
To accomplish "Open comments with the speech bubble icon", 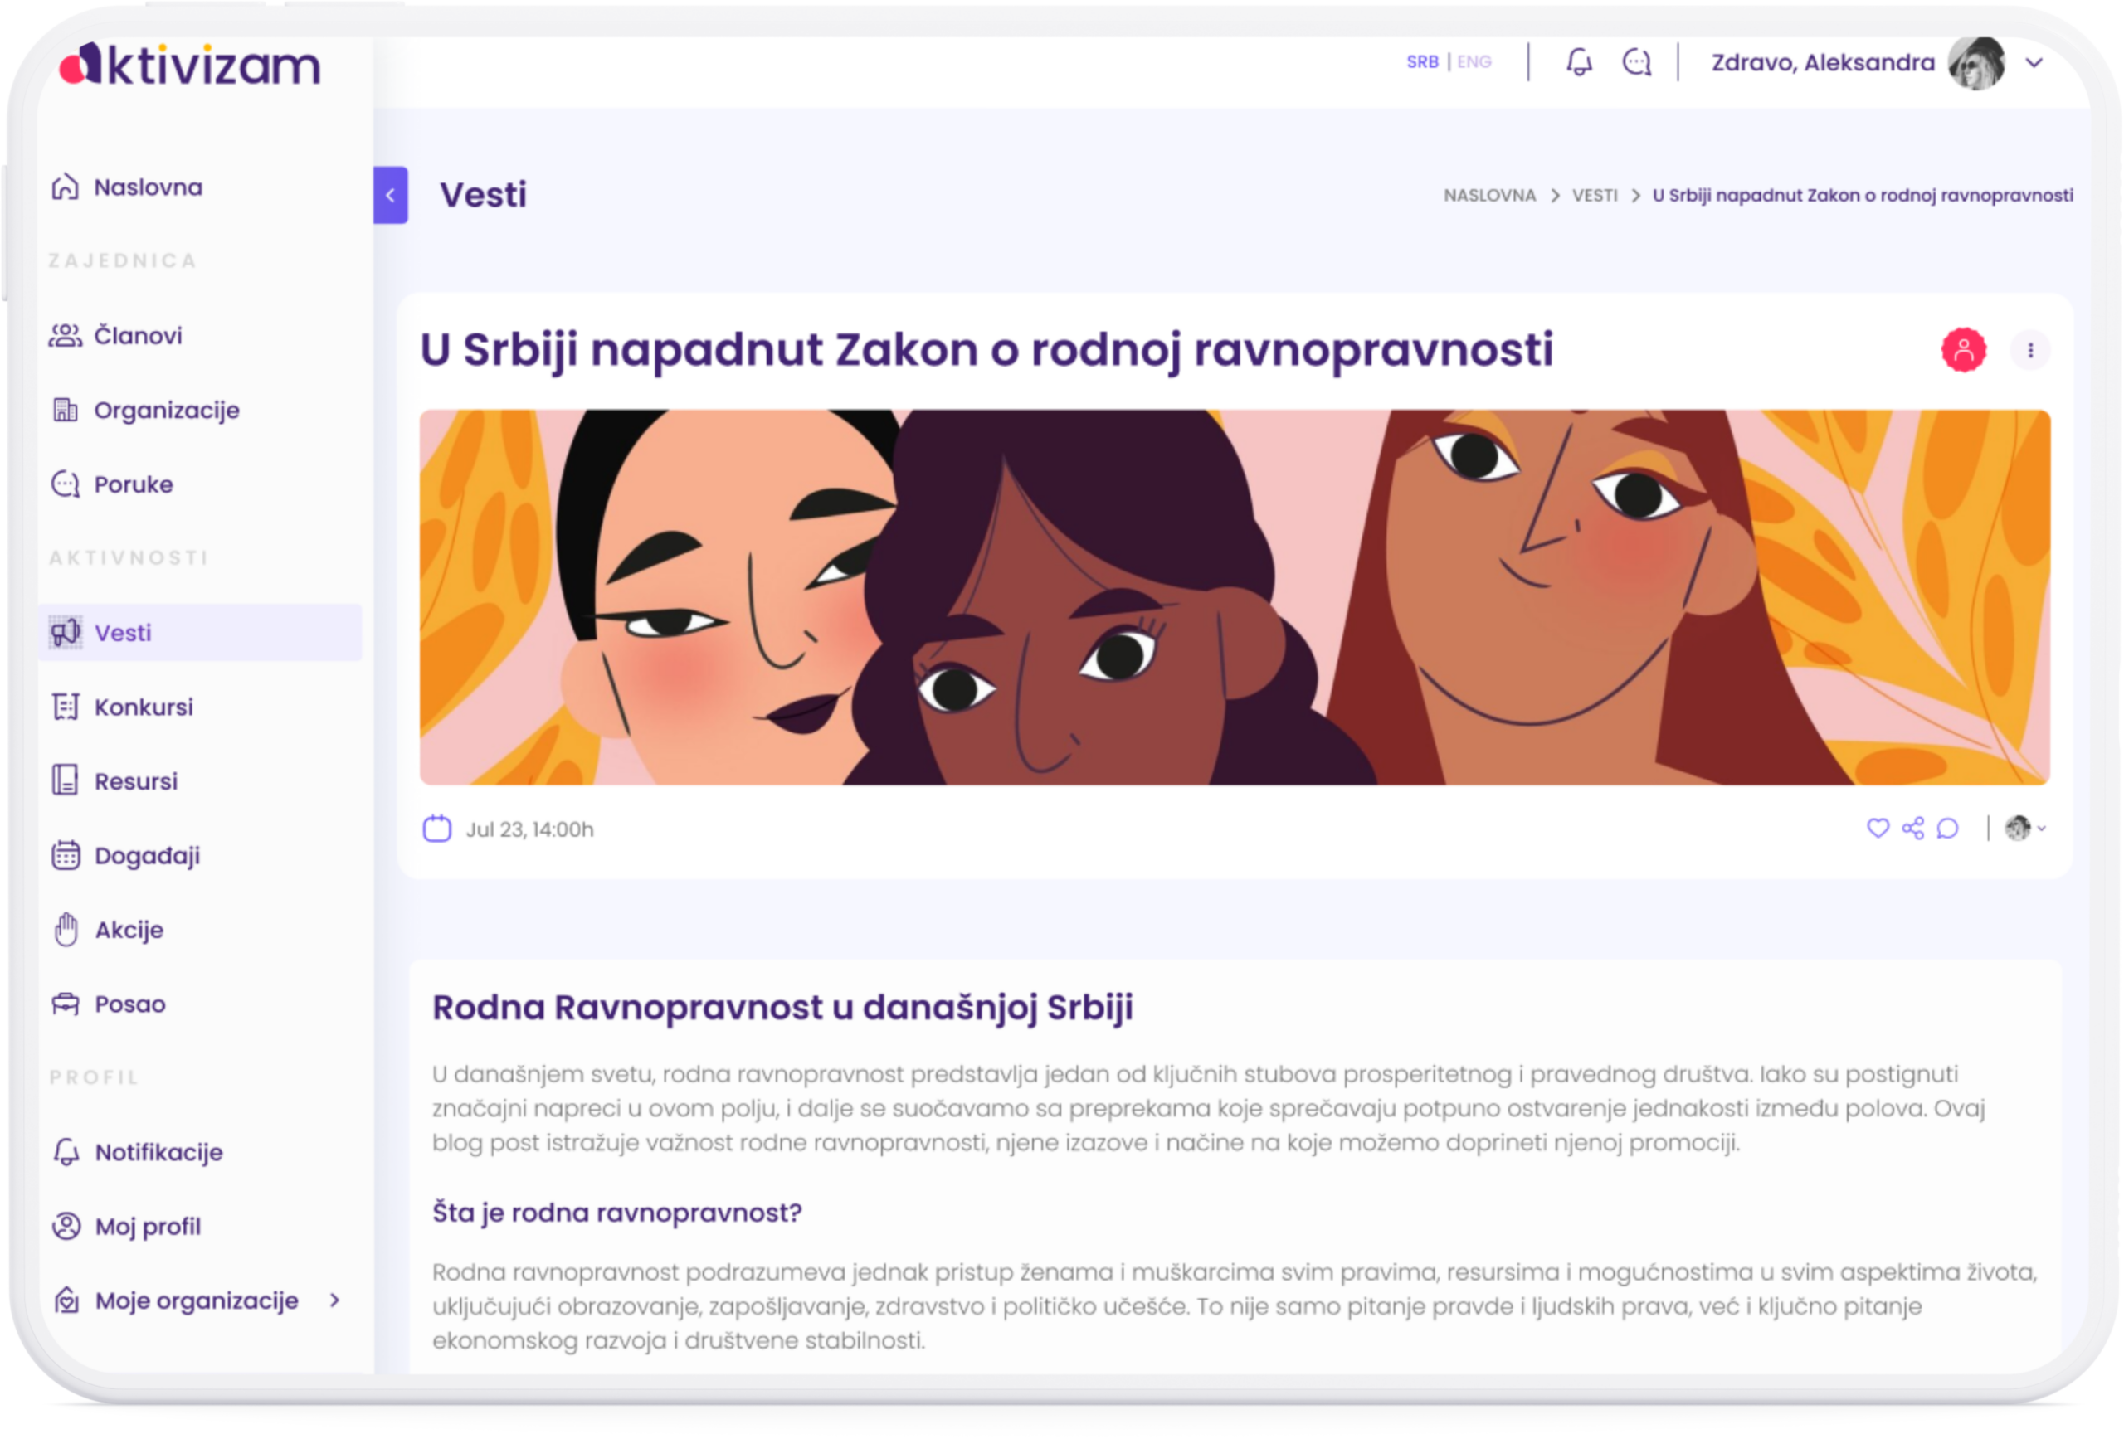I will point(1946,828).
